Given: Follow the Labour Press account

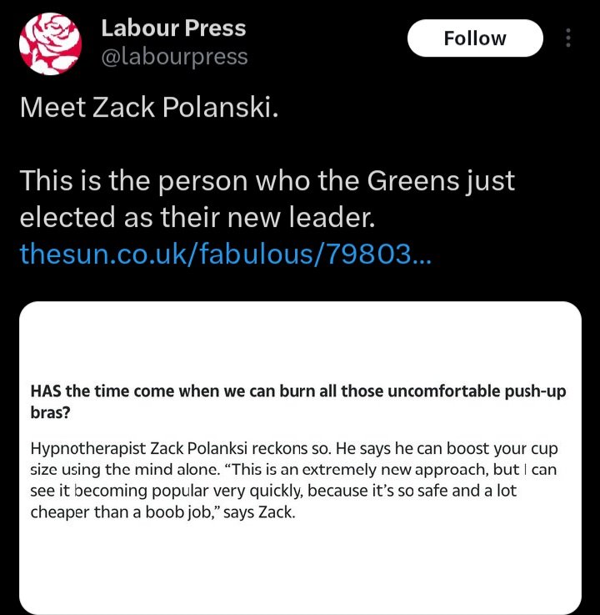Looking at the screenshot, I should click(475, 38).
